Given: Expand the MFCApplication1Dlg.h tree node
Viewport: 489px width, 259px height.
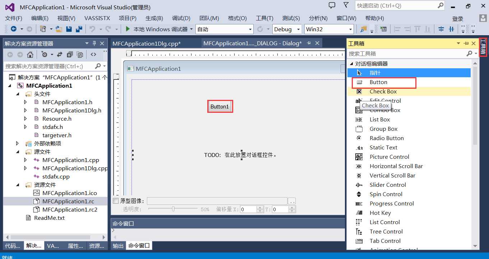Looking at the screenshot, I should (x=26, y=111).
